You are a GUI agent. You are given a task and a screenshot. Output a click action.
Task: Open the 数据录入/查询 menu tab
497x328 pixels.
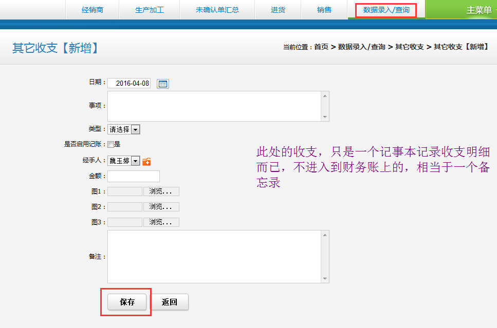pyautogui.click(x=386, y=10)
